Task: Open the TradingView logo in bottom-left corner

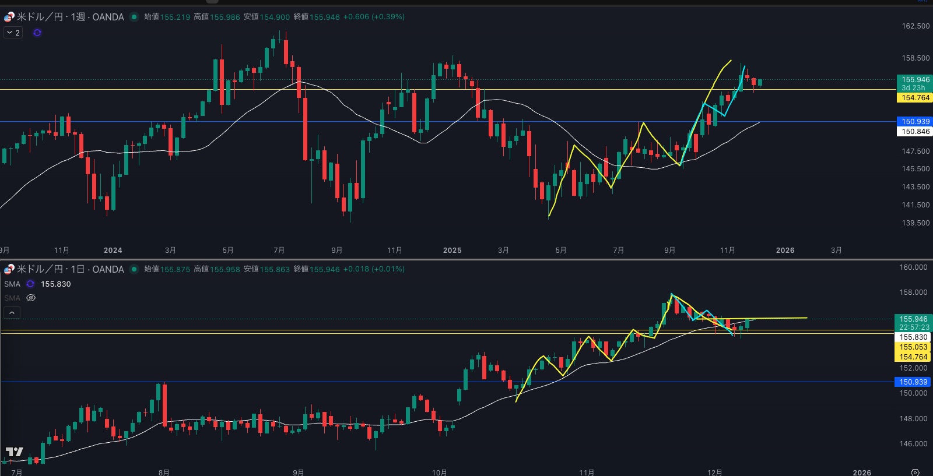Action: pyautogui.click(x=15, y=452)
